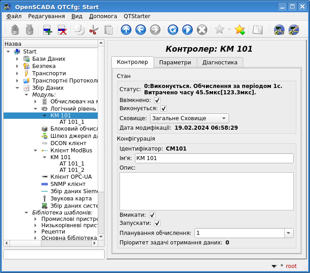Click the tree horizontal scrollbar handle
The height and width of the screenshot is (273, 310).
coord(25,243)
